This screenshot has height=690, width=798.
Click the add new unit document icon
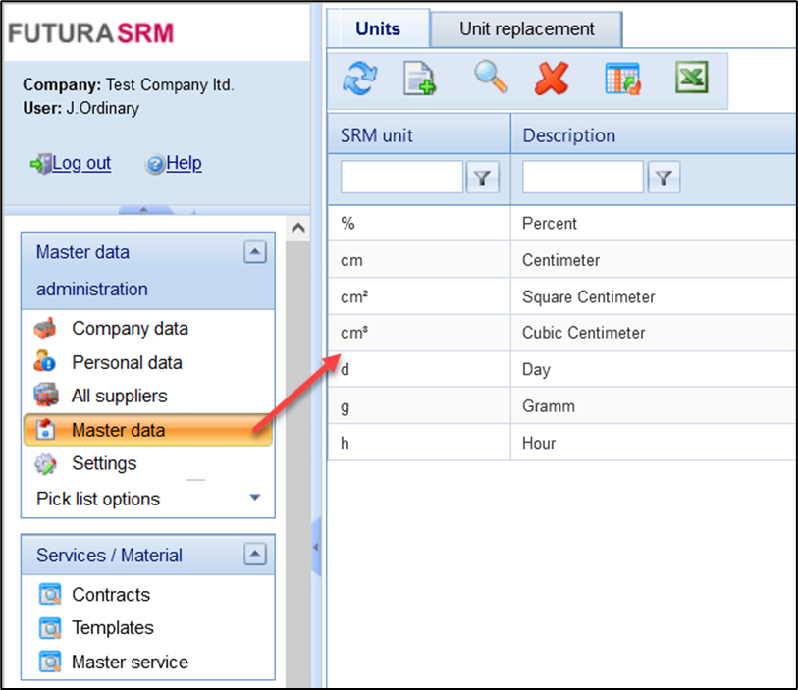point(420,80)
